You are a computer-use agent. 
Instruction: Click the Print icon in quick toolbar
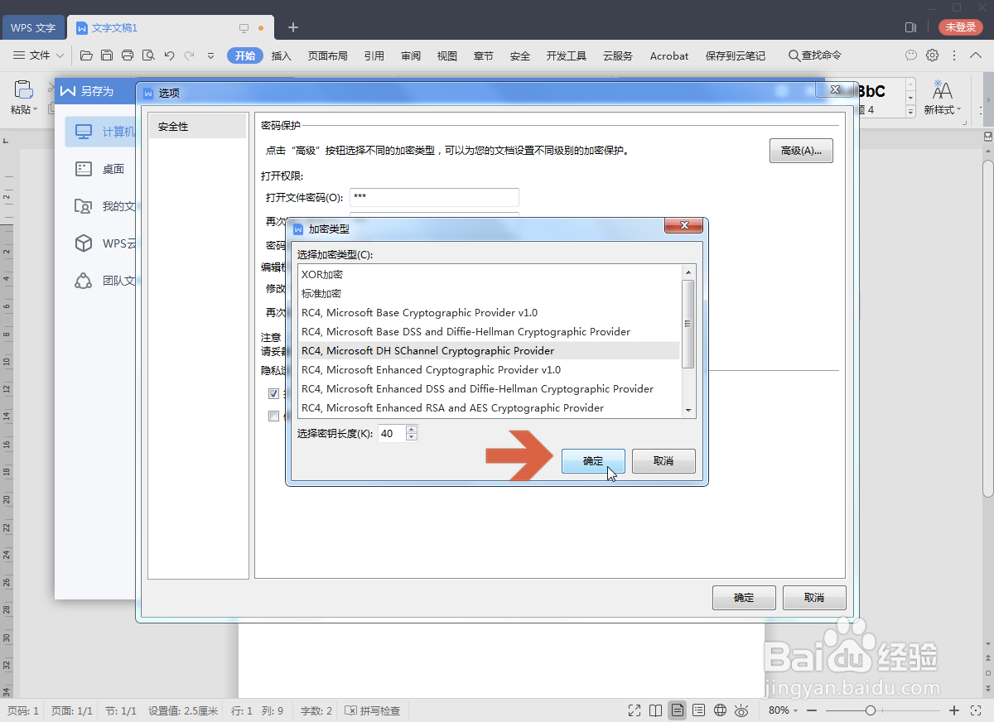(x=128, y=55)
